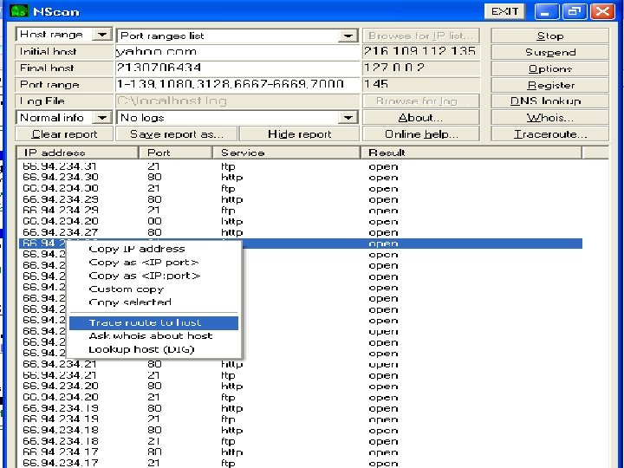Click the DNS lookup button

coord(550,101)
